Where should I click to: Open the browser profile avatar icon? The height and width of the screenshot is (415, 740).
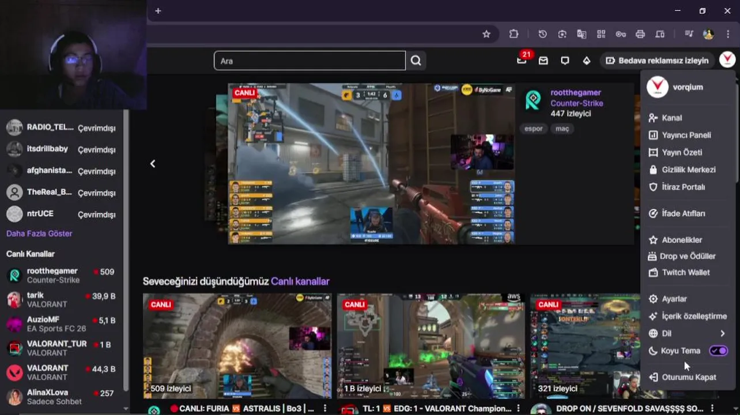(709, 34)
